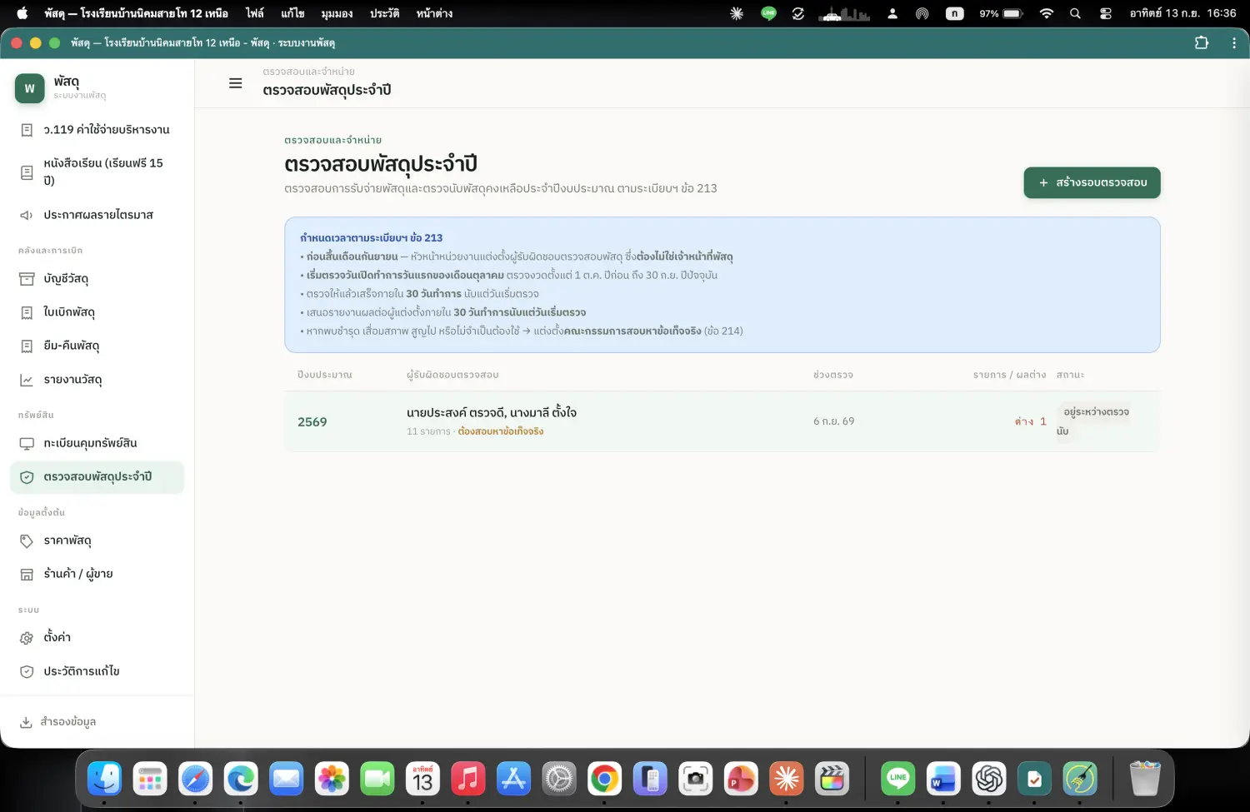Open Finder from the Dock
Image resolution: width=1250 pixels, height=812 pixels.
point(105,780)
